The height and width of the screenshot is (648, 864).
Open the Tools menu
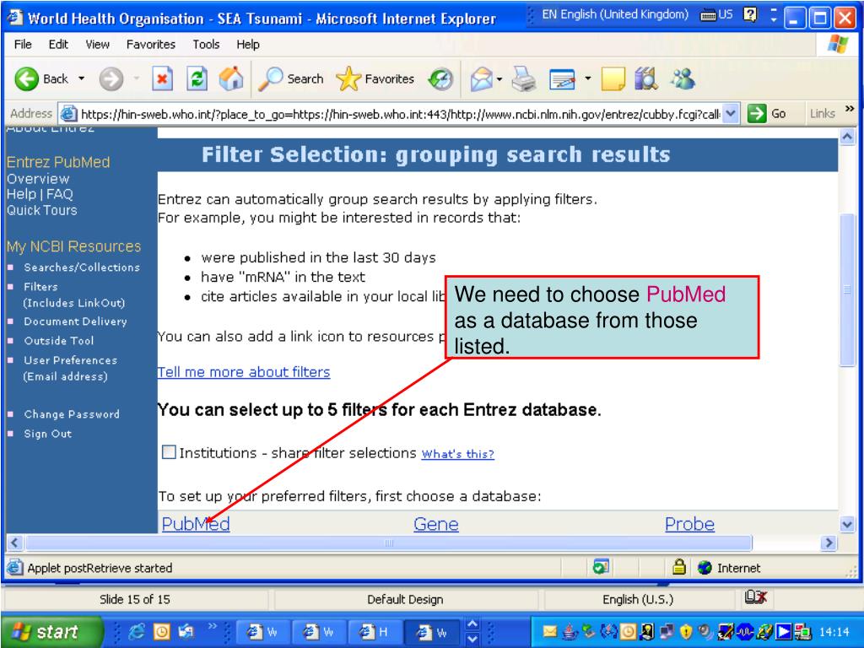click(206, 44)
